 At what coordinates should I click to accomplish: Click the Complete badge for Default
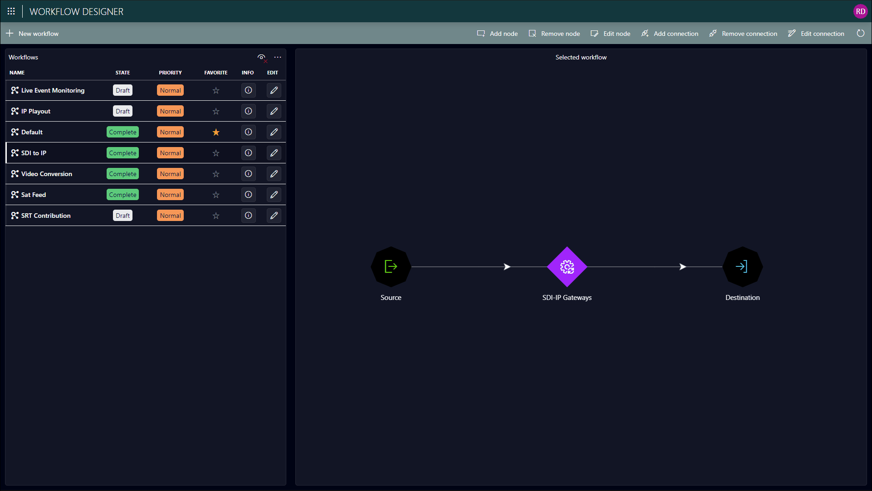coord(122,132)
